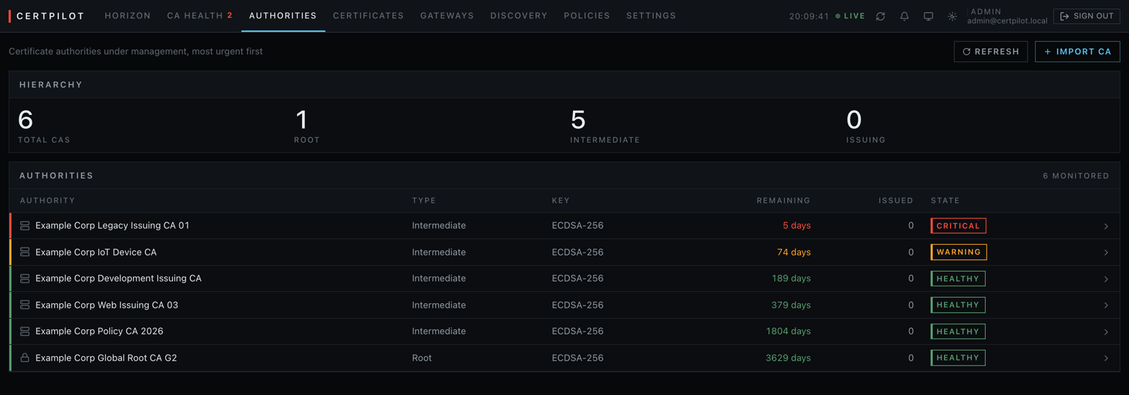The height and width of the screenshot is (395, 1129).
Task: Click server icon for Legacy Issuing CA 01
Action: tap(25, 226)
